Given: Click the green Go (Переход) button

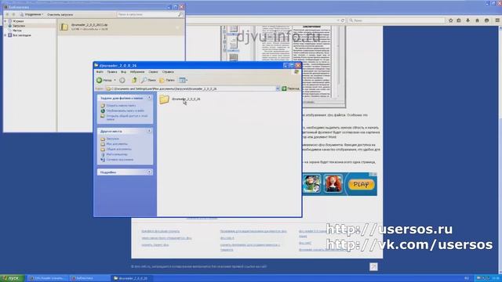Looking at the screenshot, I should pos(290,89).
